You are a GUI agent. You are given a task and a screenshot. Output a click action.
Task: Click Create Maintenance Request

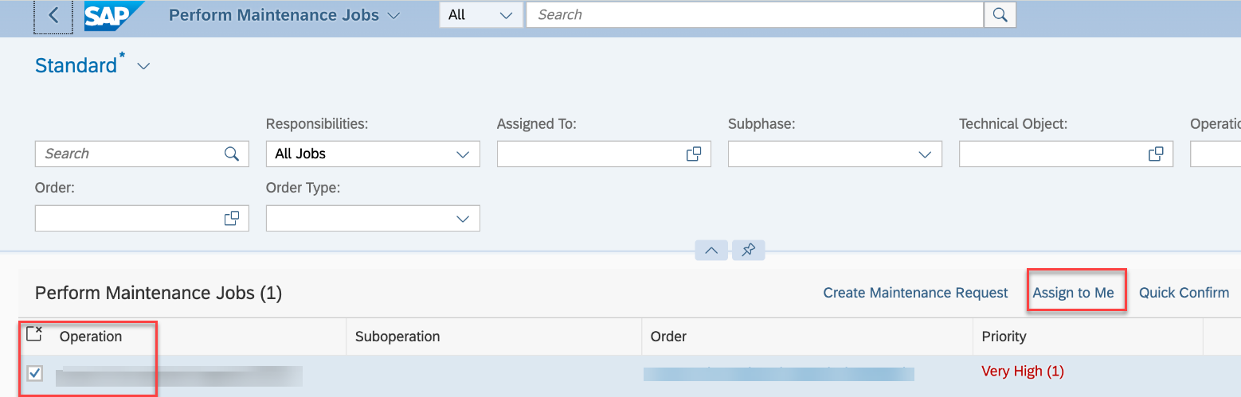click(916, 293)
